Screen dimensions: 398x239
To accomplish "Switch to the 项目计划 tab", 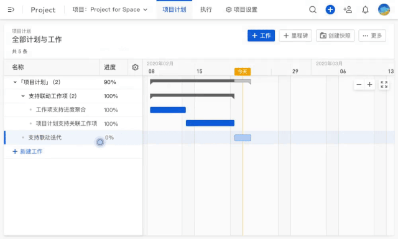I will click(174, 10).
